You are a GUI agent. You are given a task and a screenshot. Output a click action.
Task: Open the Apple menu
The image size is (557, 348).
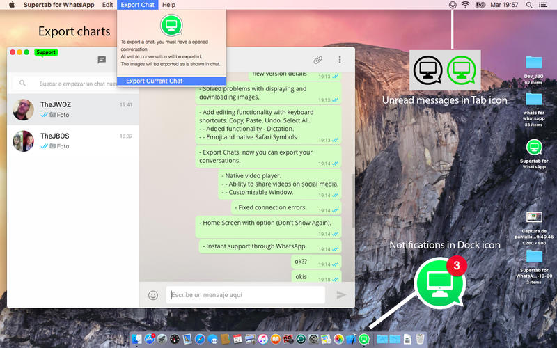12,5
